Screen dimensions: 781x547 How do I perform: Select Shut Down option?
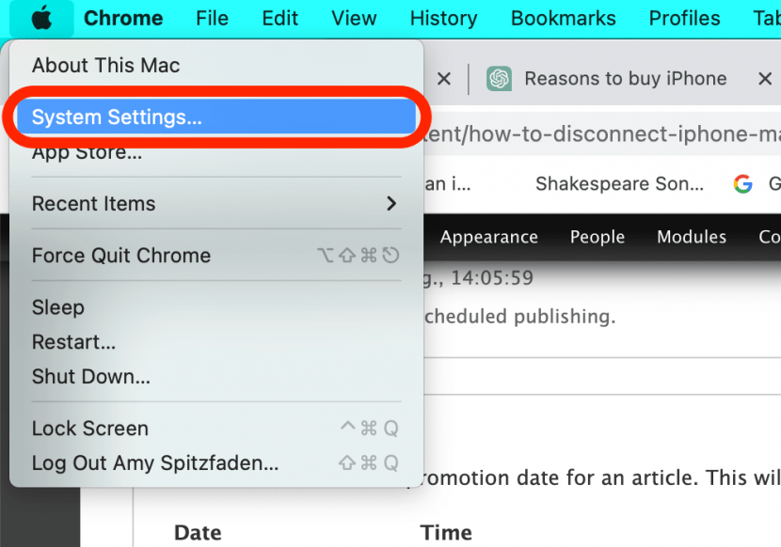click(90, 377)
